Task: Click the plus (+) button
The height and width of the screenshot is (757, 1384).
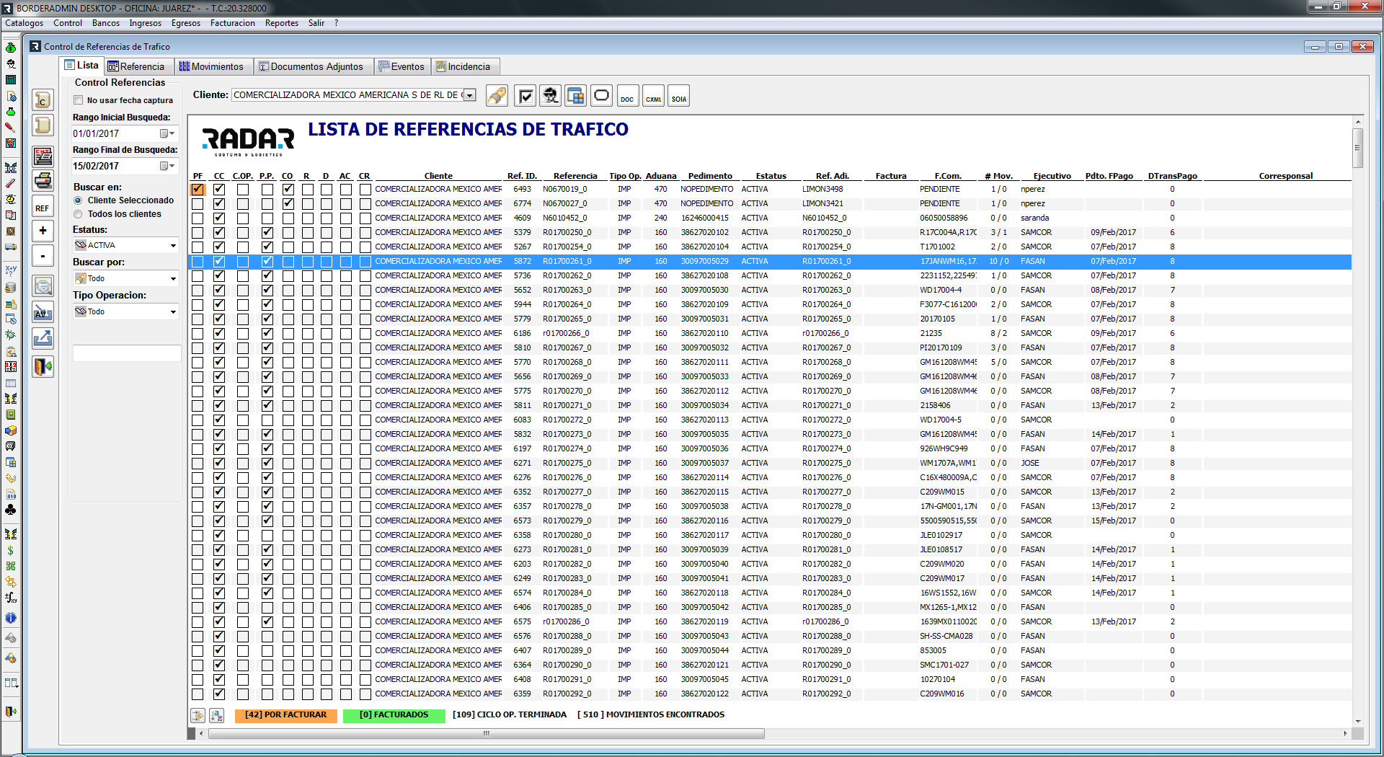Action: click(x=43, y=231)
